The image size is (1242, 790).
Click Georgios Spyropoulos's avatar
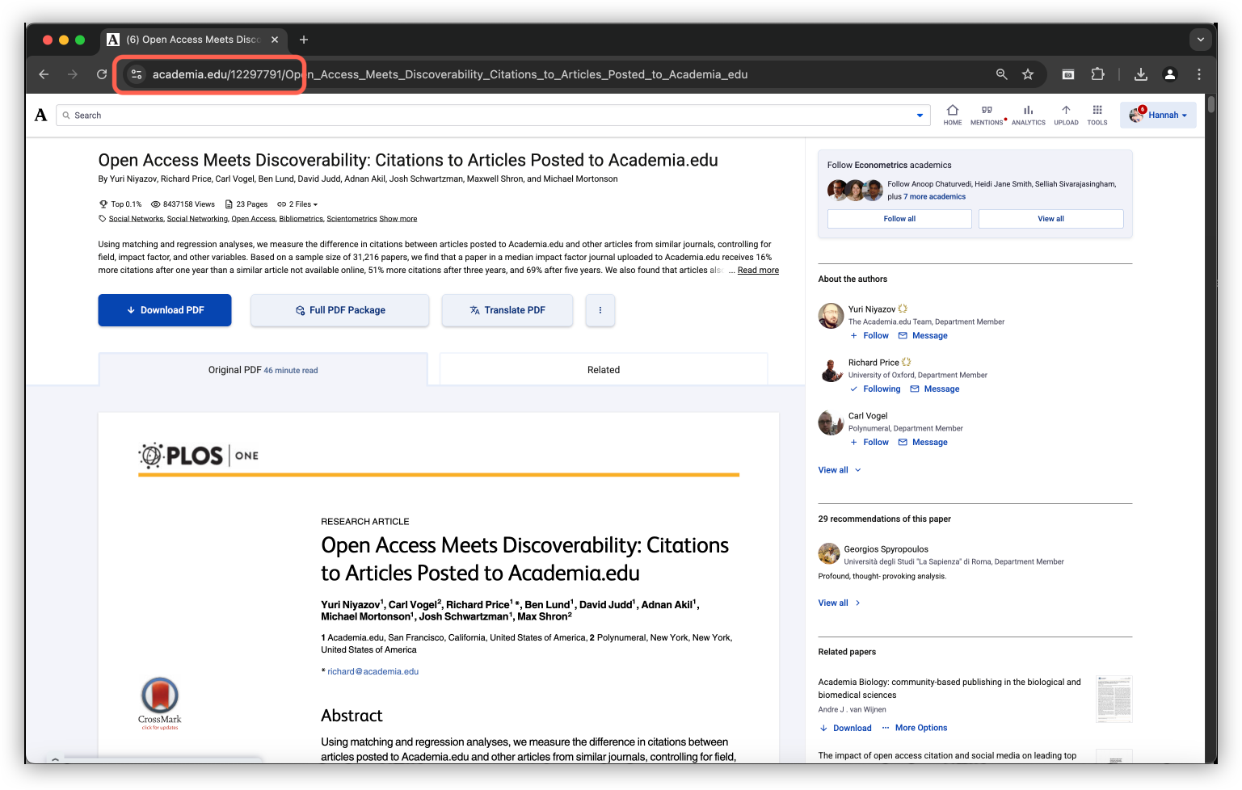point(829,554)
